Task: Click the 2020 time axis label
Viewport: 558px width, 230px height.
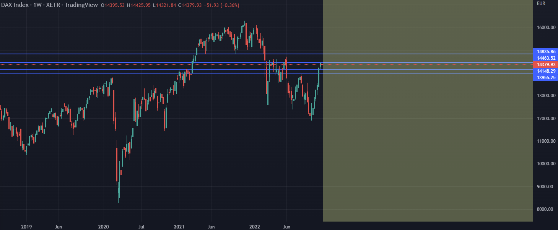Action: pyautogui.click(x=104, y=227)
